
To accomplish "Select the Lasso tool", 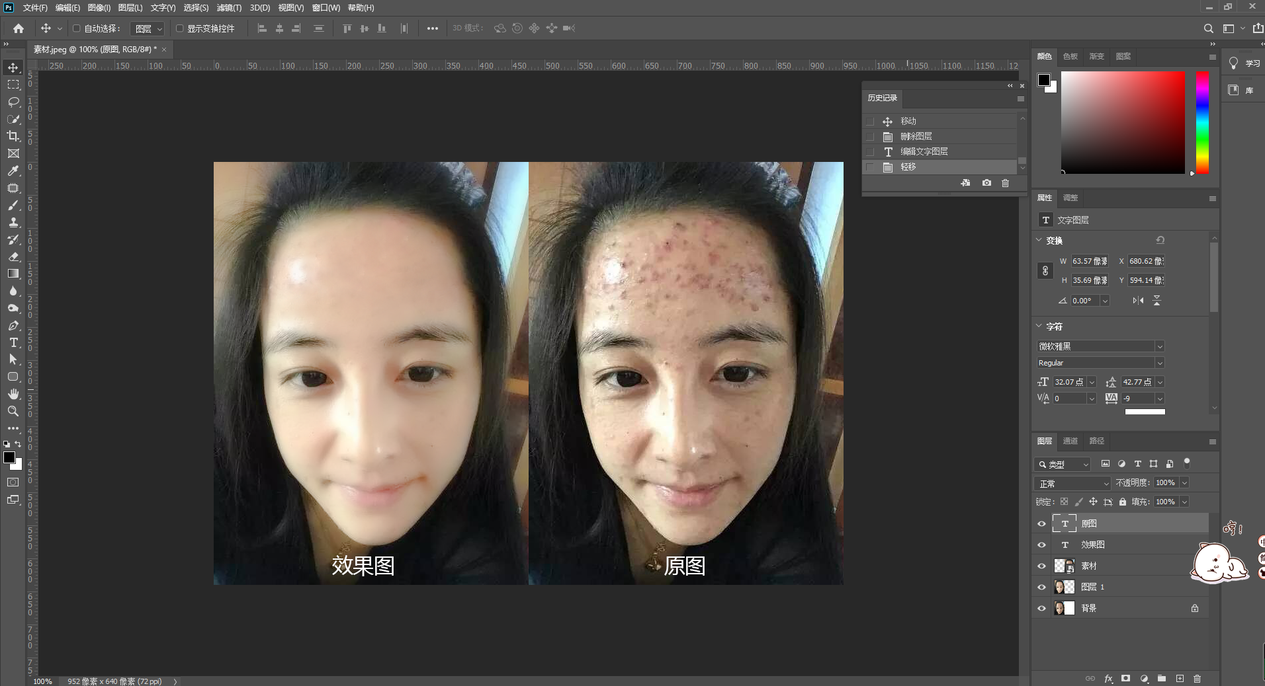I will 13,102.
